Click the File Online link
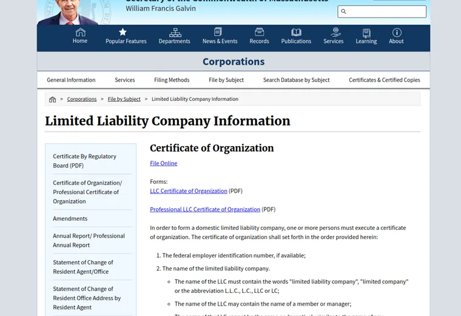Screen dimensions: 461x316 [x=163, y=163]
